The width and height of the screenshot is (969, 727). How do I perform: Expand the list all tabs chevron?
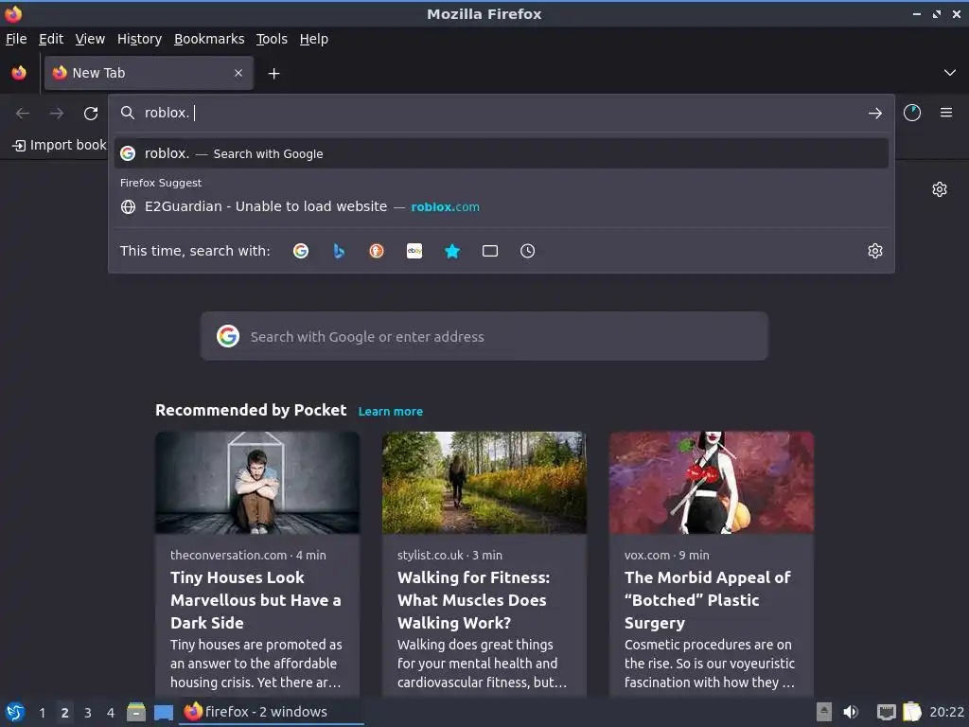coord(950,73)
